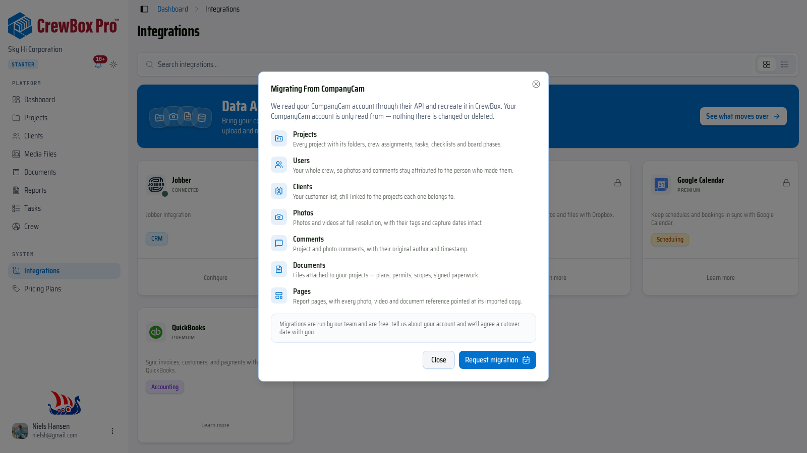Open Pricing Plans in the sidebar
Viewport: 807px width, 453px height.
click(64, 289)
